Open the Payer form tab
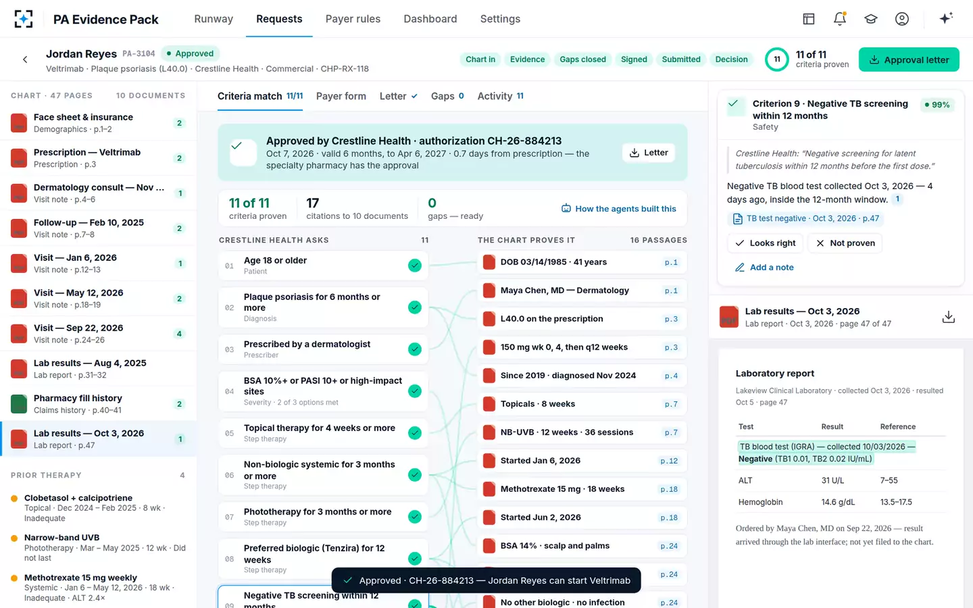This screenshot has height=608, width=973. [x=341, y=96]
